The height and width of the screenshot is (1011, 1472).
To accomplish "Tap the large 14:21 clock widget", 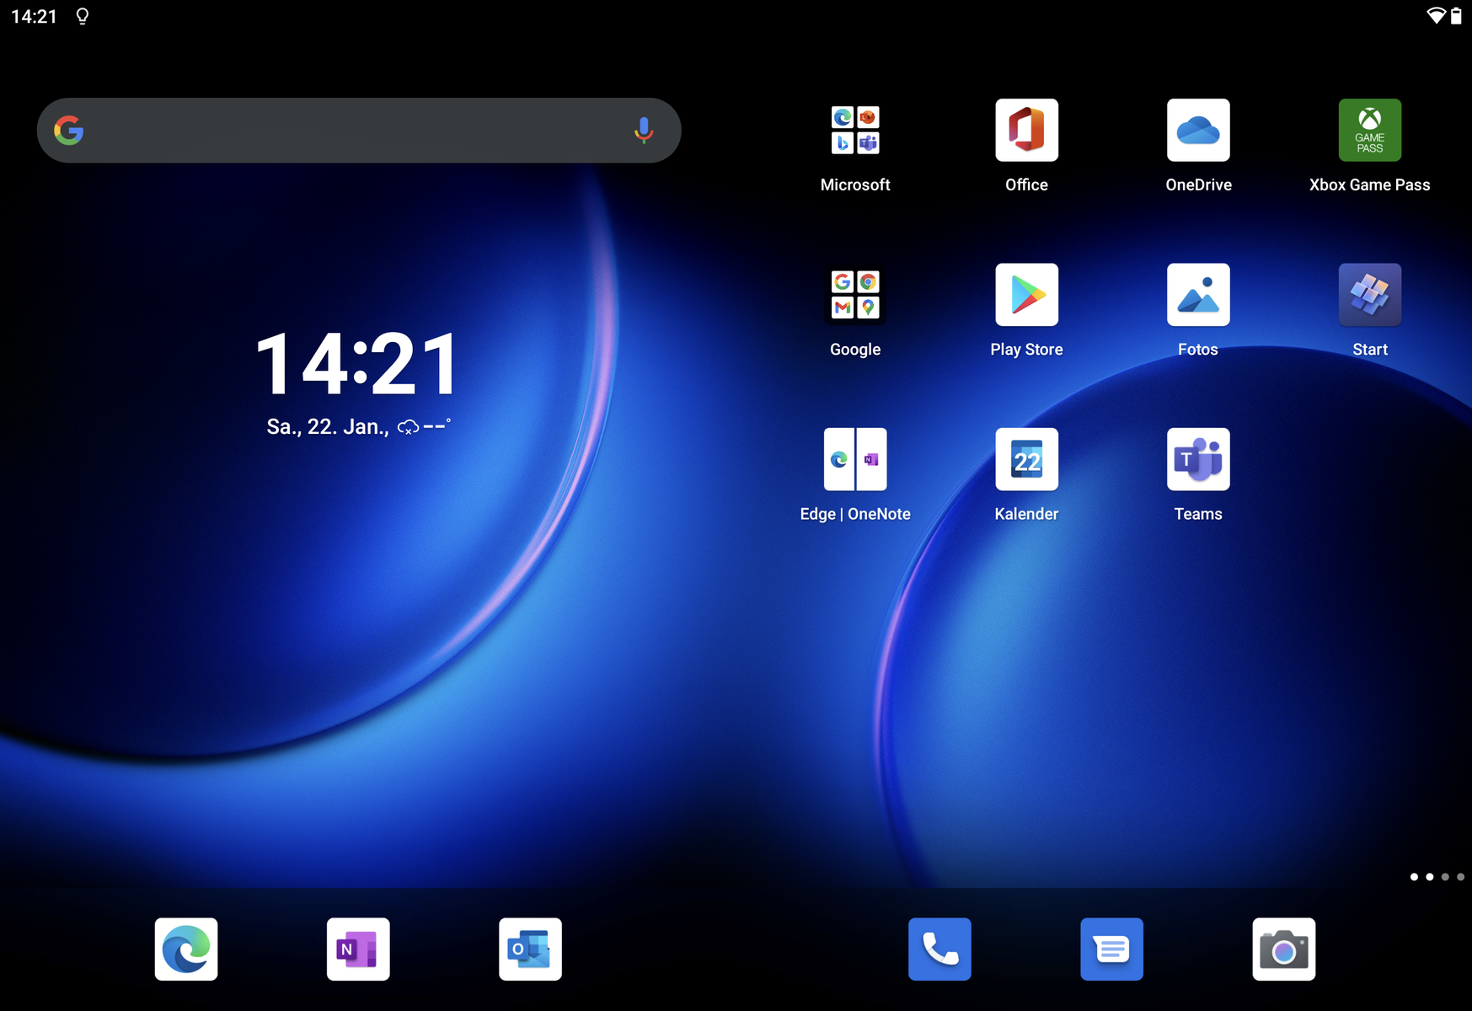I will point(358,364).
